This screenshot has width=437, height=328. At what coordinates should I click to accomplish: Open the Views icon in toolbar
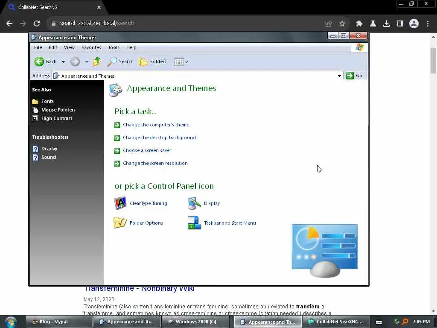coord(179,61)
